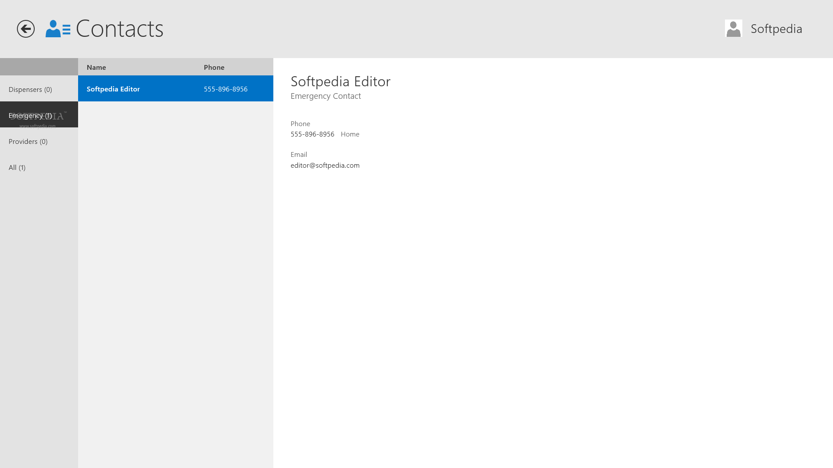Sort by the Name column header

[96, 67]
